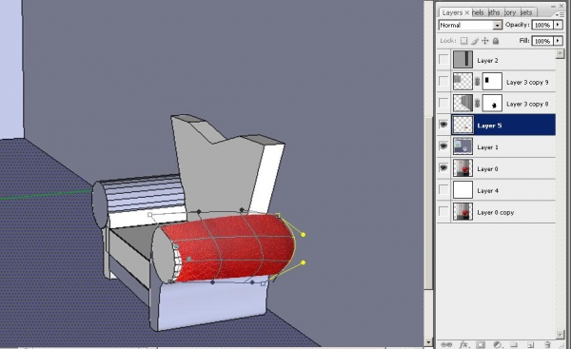Lock all with padlock icon

[496, 41]
